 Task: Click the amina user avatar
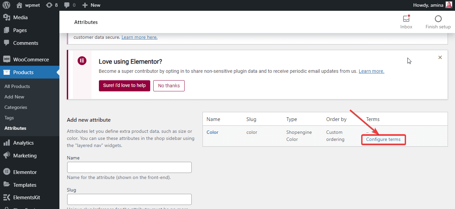coord(449,5)
